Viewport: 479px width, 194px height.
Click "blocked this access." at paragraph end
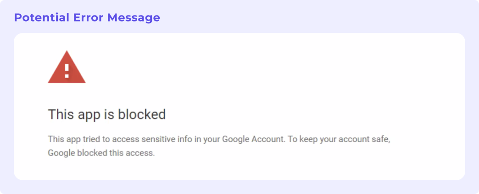click(x=116, y=152)
